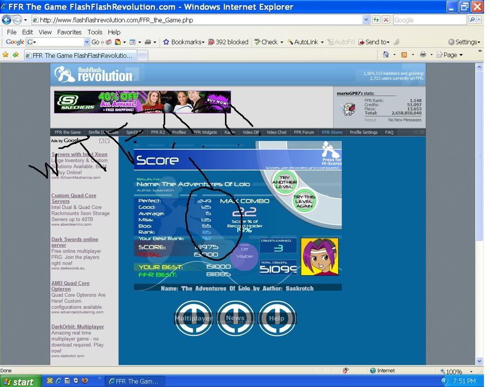The width and height of the screenshot is (490, 387).
Task: Click the printer icon in command bar
Action: click(x=423, y=55)
